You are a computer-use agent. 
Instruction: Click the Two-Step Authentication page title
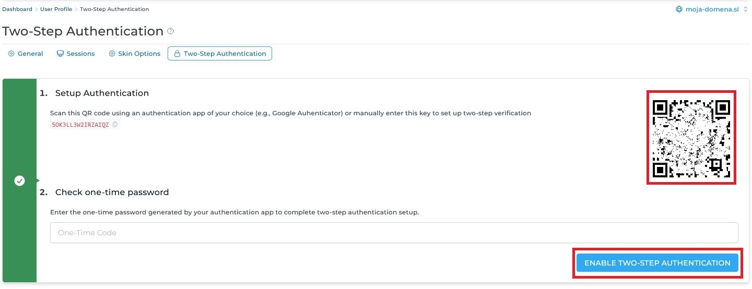pos(83,31)
